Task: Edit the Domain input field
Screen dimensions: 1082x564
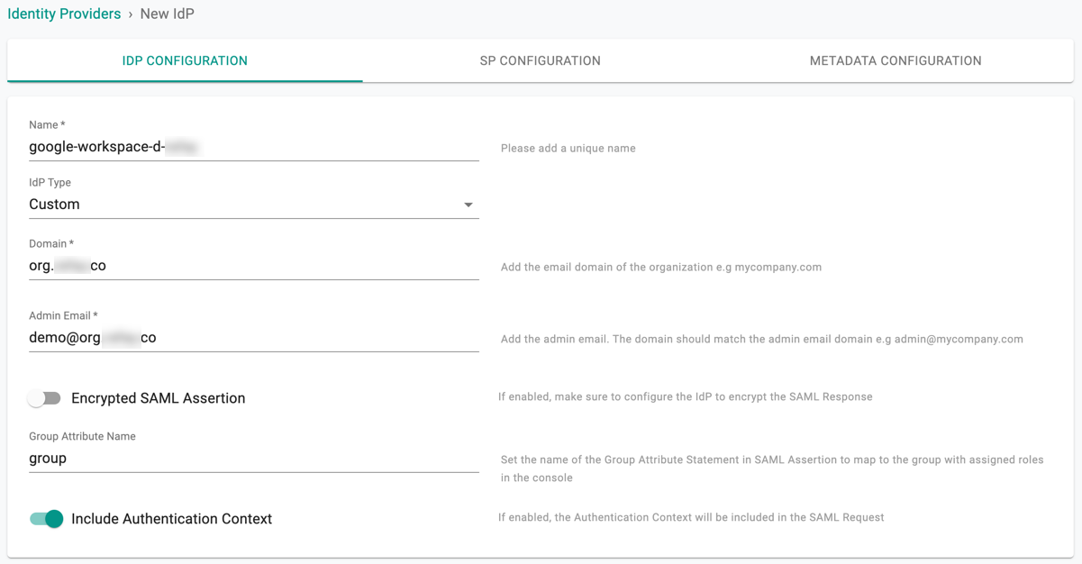Action: [x=253, y=266]
